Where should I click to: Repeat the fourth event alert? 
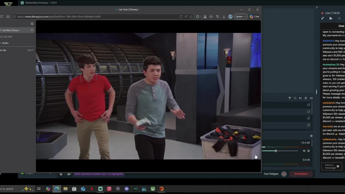(x=309, y=125)
